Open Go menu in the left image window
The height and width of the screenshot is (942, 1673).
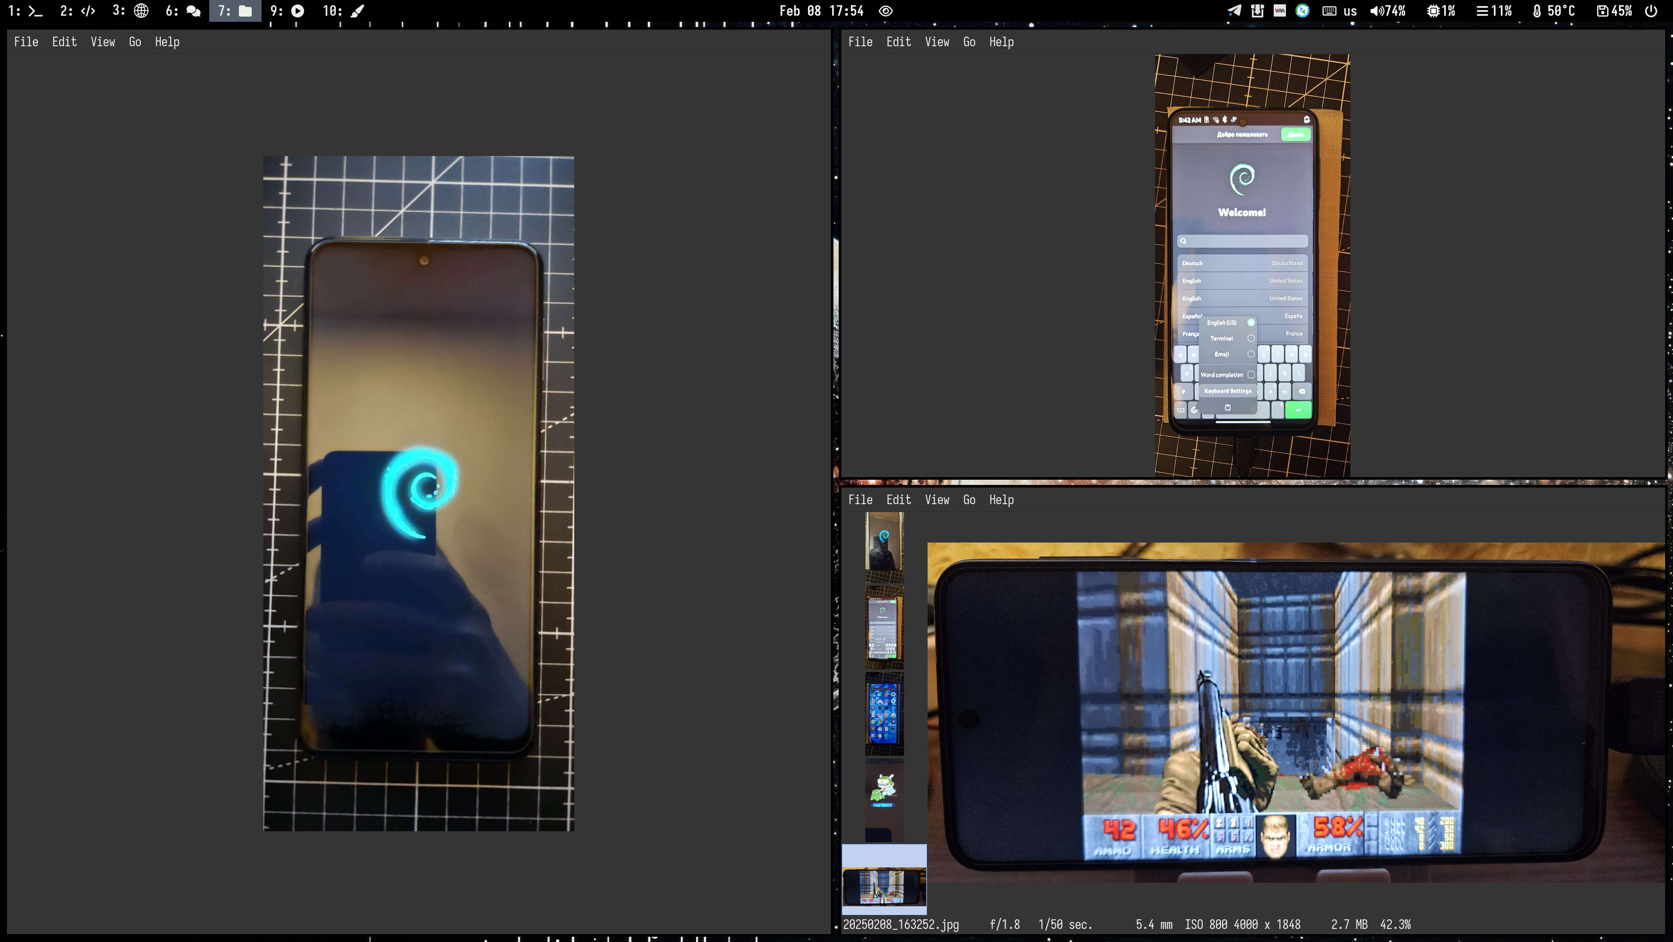(x=135, y=41)
